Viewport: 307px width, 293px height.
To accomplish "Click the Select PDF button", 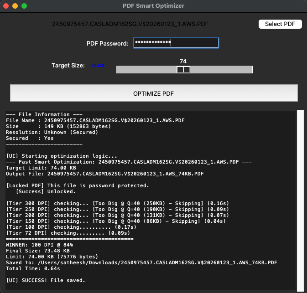I will pos(280,24).
